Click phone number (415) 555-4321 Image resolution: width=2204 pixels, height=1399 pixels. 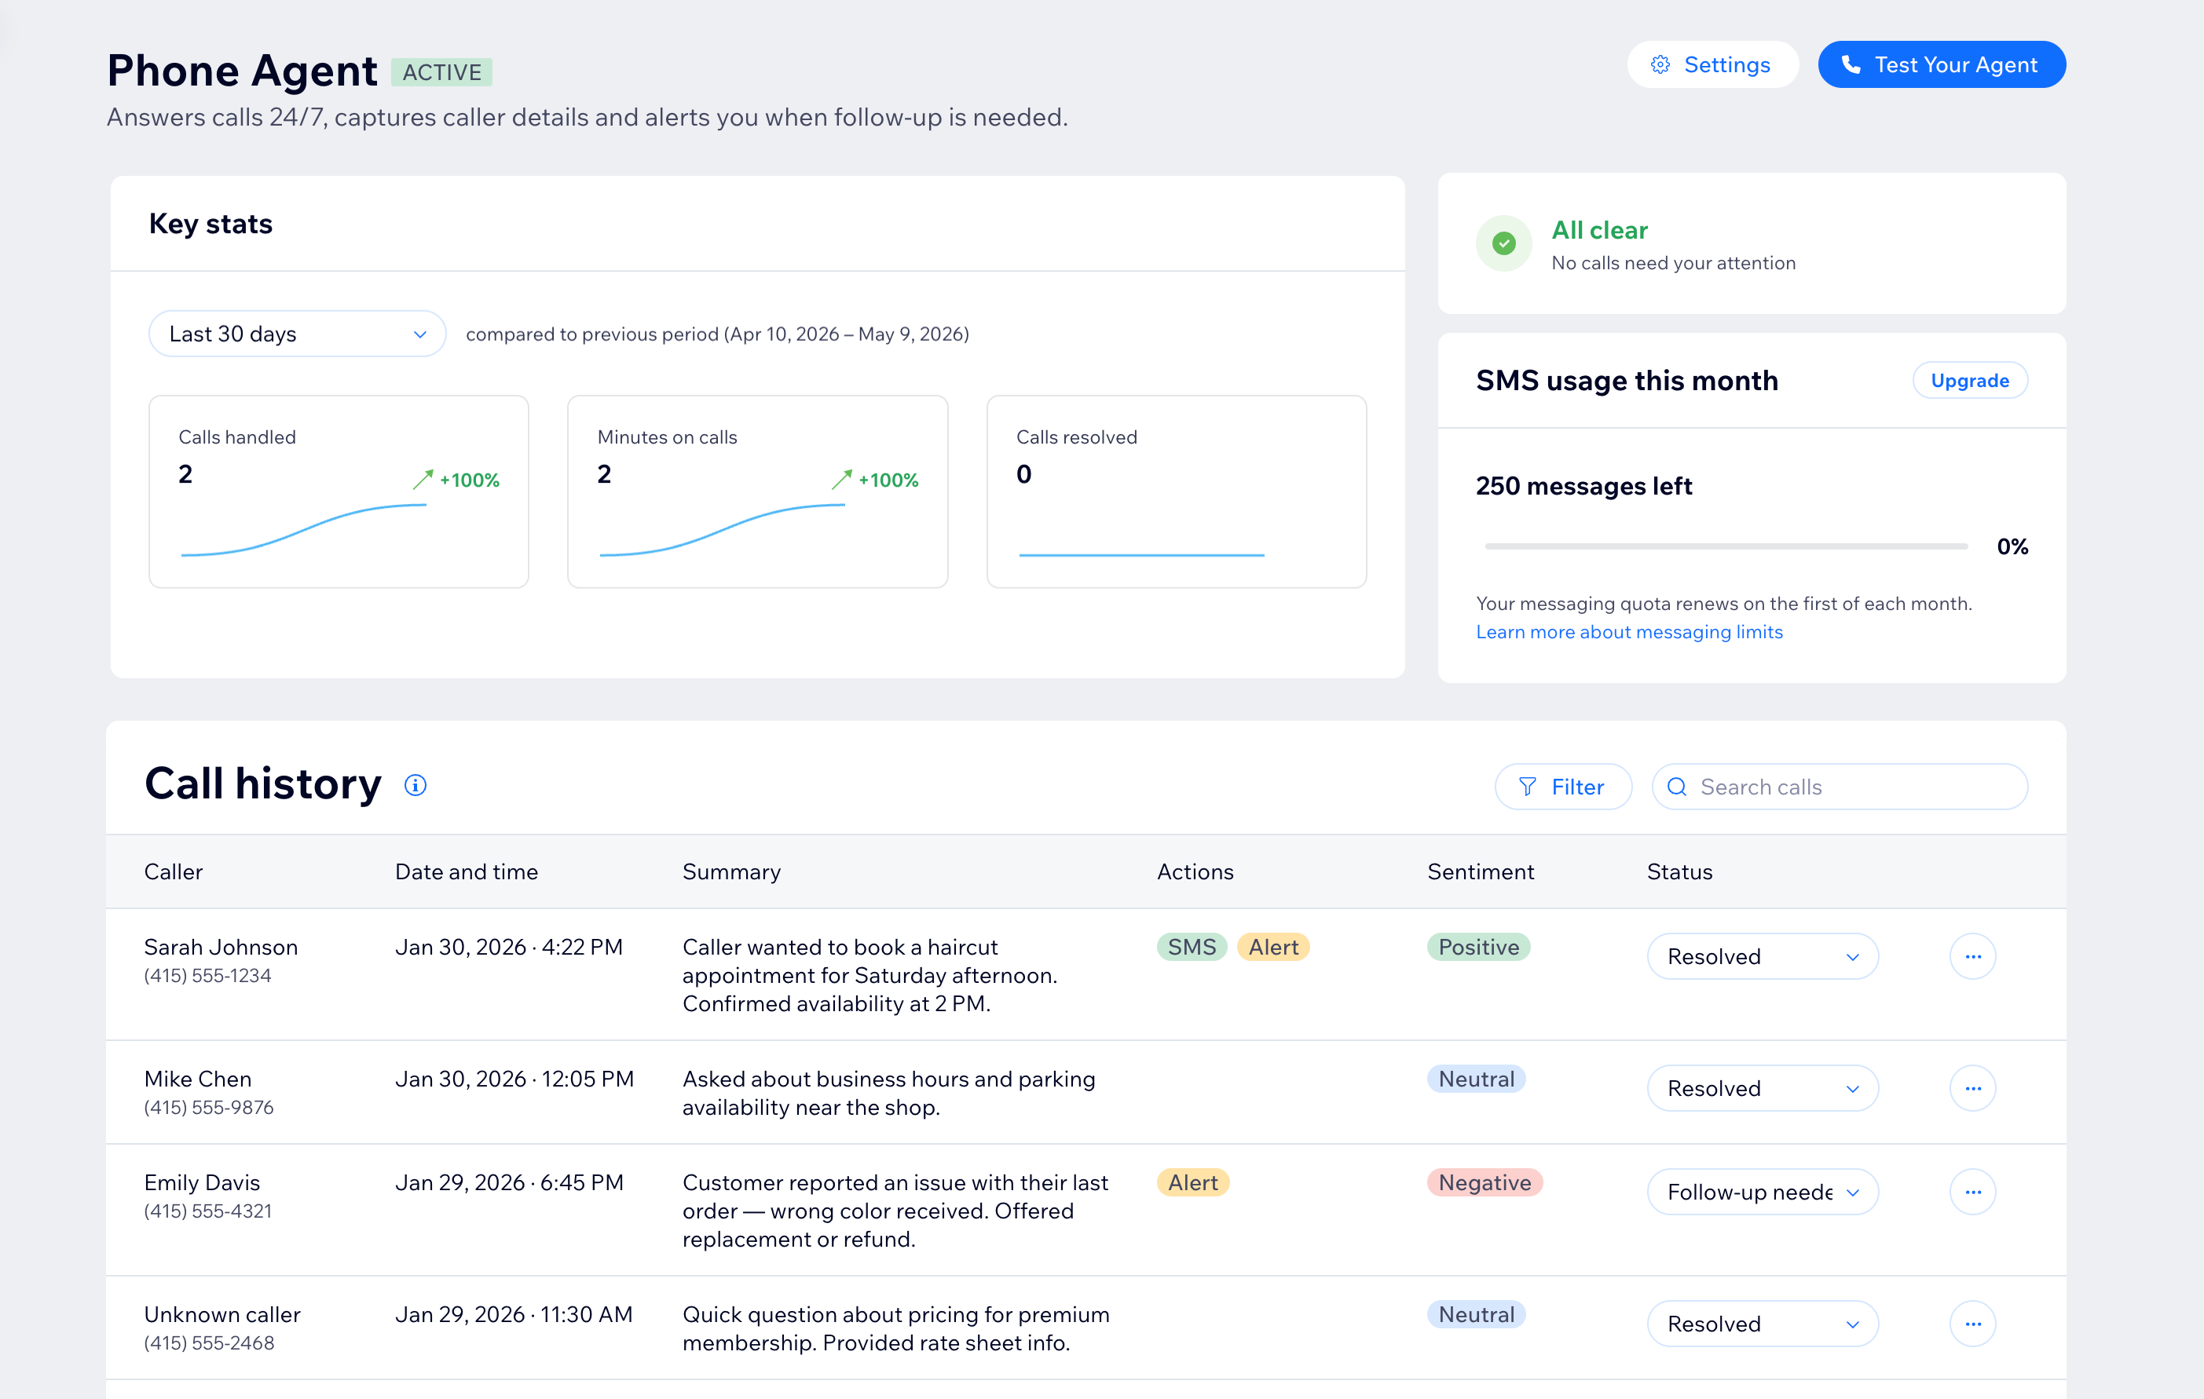coord(208,1211)
